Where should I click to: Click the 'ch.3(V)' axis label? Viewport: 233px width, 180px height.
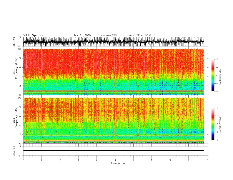14,151
